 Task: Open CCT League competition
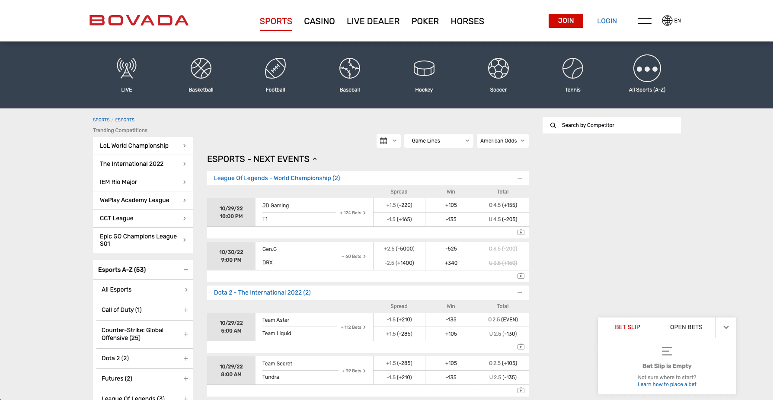click(143, 219)
